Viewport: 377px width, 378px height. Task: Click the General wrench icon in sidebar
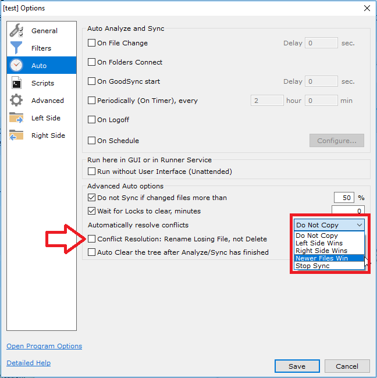[x=16, y=31]
